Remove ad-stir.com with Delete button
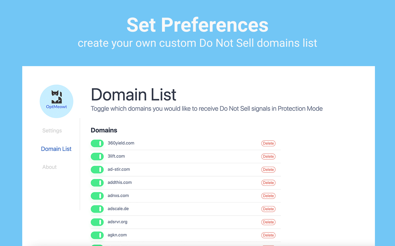395x246 pixels. (x=268, y=170)
